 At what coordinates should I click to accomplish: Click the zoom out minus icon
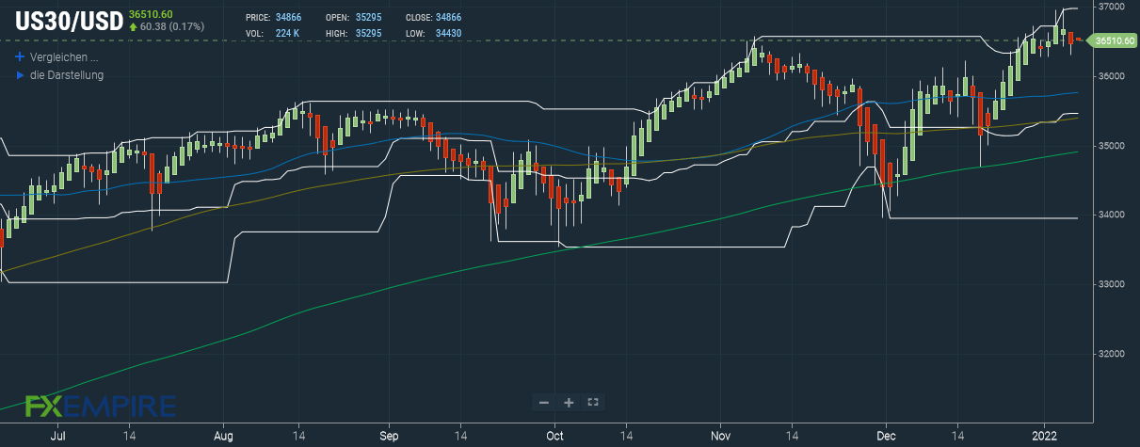click(x=543, y=402)
